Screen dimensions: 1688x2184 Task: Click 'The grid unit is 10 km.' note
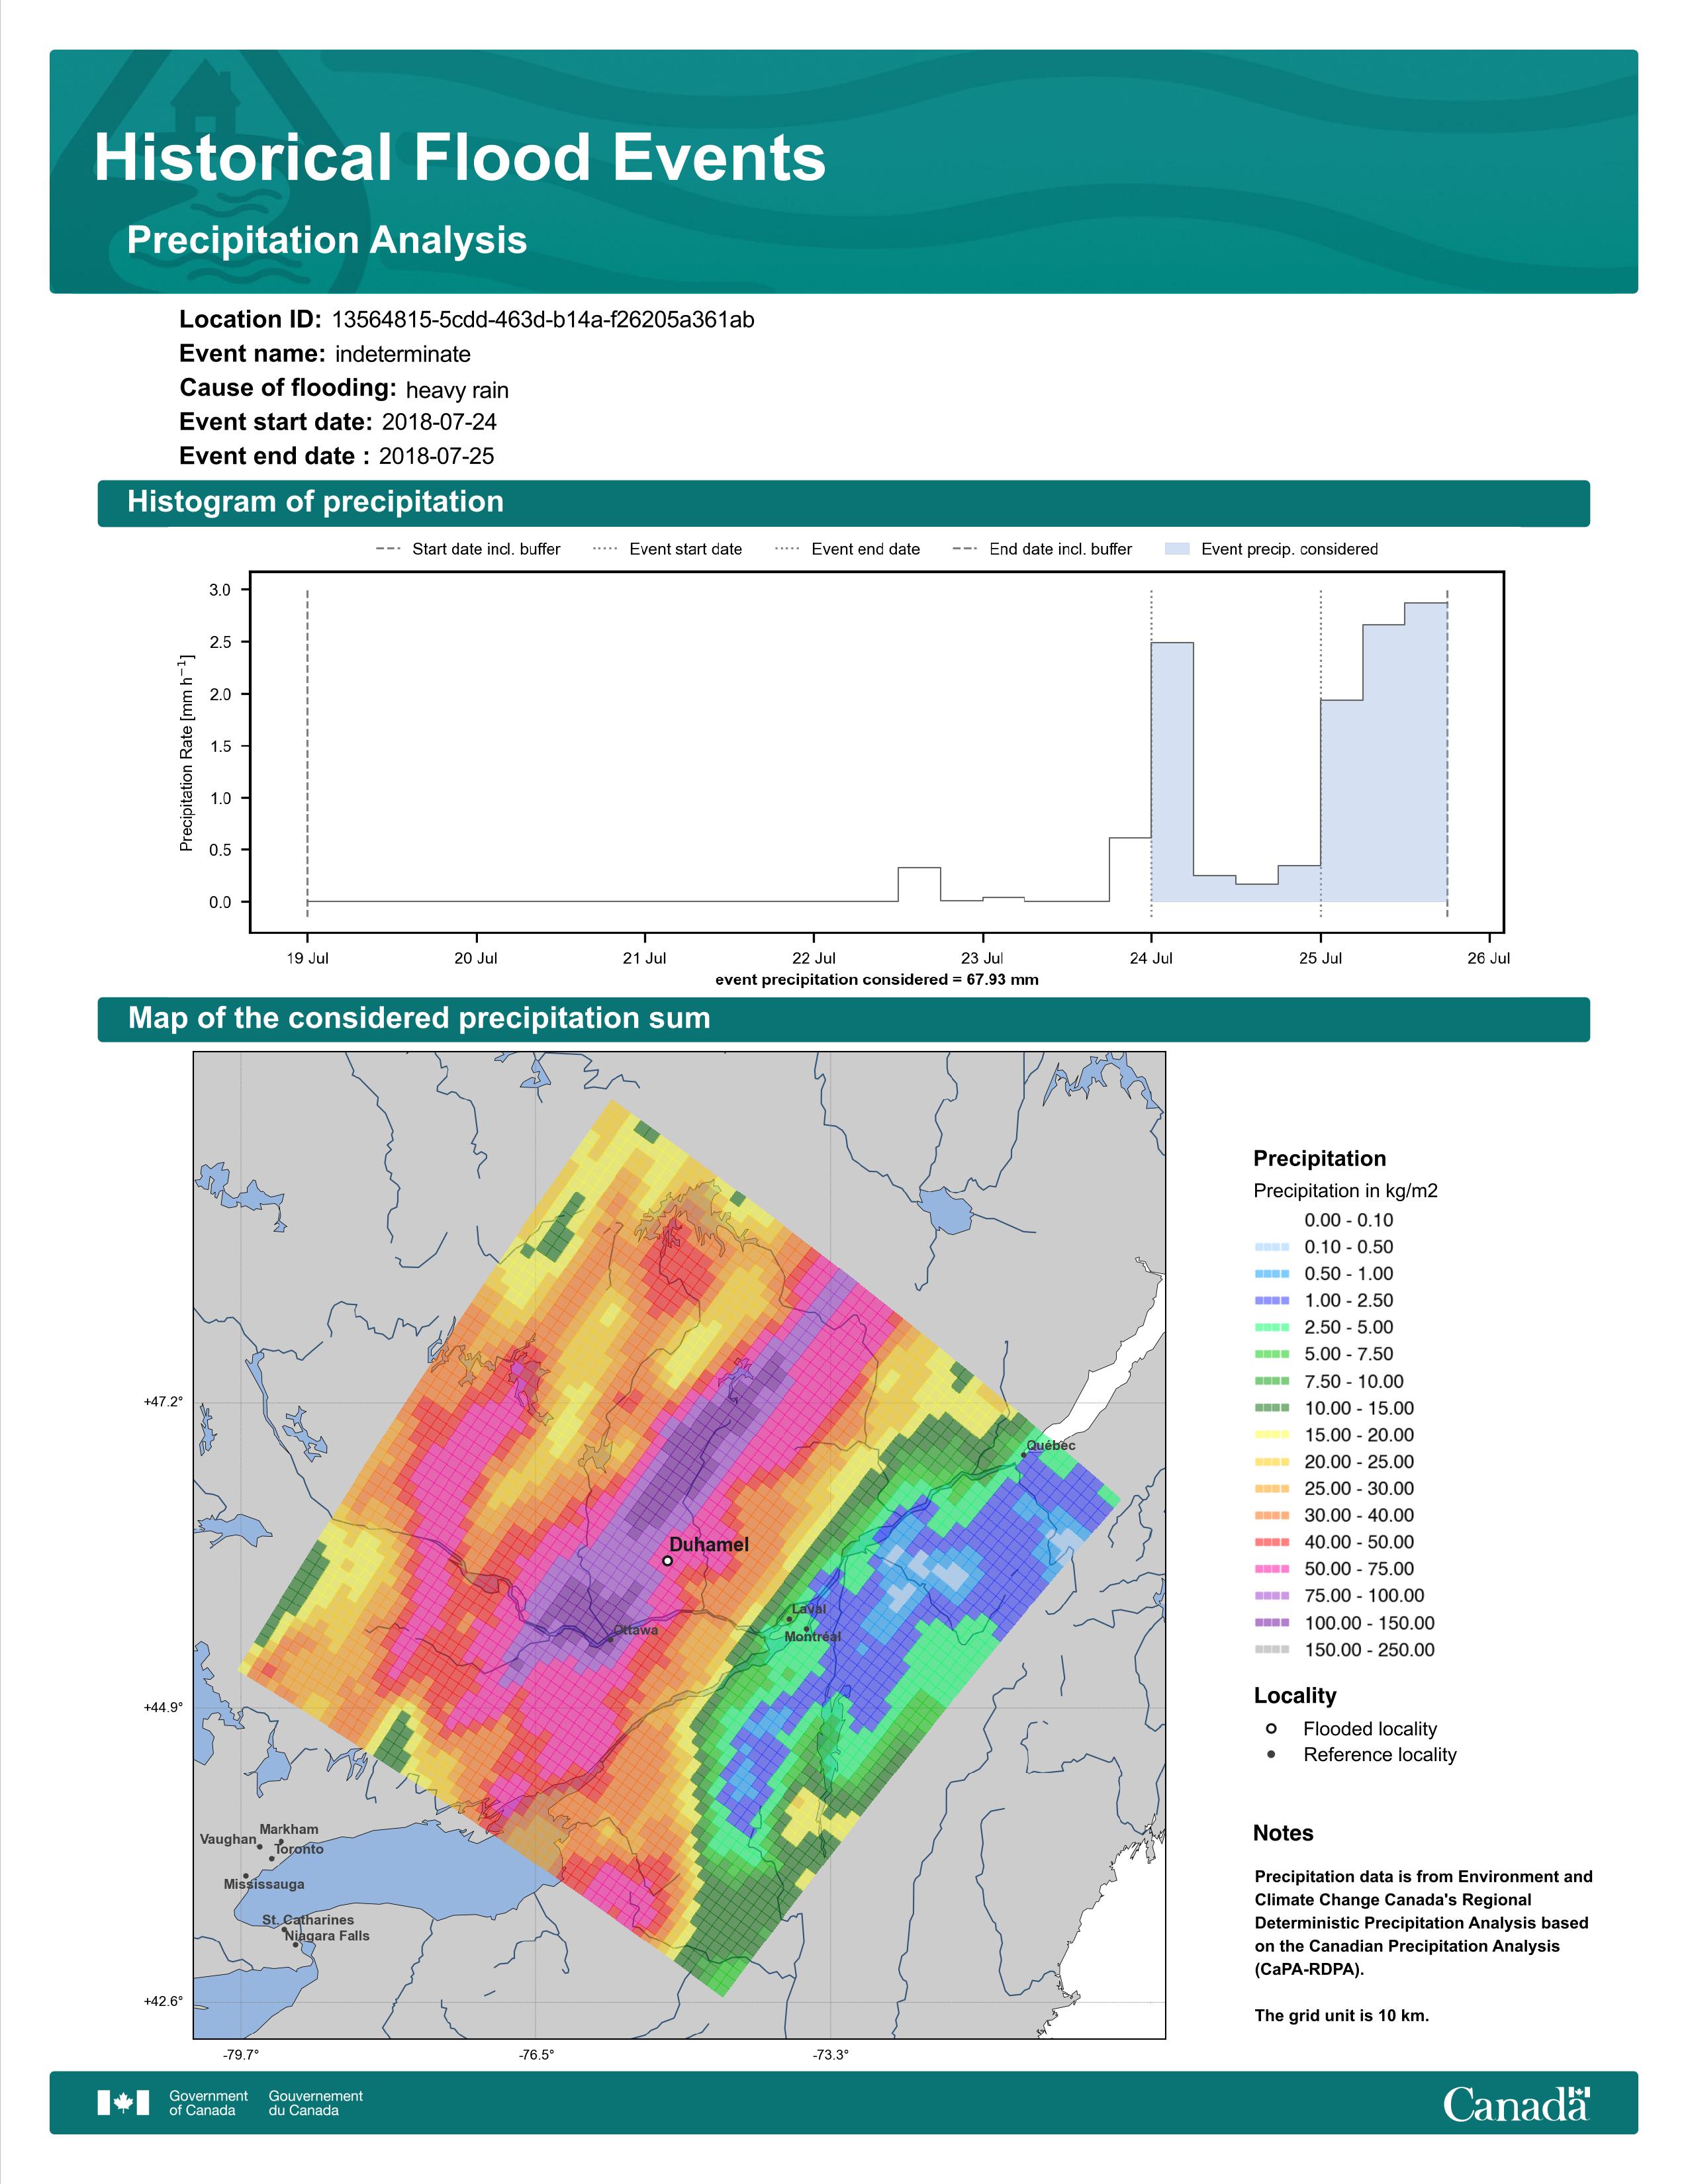pyautogui.click(x=1342, y=2016)
